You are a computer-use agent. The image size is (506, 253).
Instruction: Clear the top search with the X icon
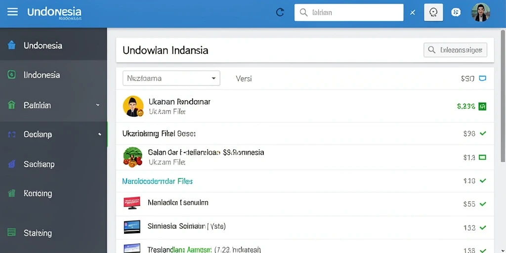pos(413,12)
